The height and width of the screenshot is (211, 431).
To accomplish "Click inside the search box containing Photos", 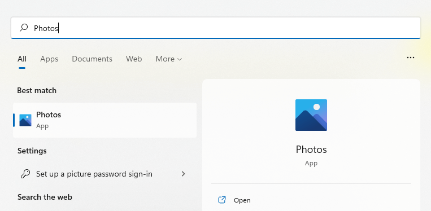I will click(x=216, y=28).
